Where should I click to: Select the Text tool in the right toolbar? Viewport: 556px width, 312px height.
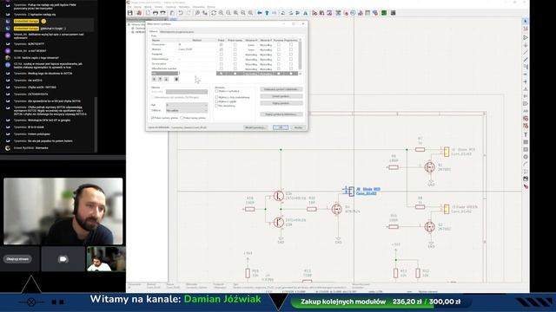click(x=526, y=134)
